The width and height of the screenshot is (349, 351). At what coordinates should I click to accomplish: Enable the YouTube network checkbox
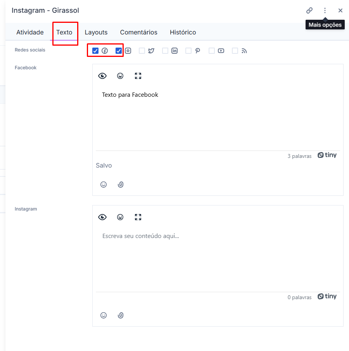coord(211,51)
